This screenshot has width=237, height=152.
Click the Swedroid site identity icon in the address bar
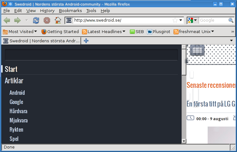[69, 20]
